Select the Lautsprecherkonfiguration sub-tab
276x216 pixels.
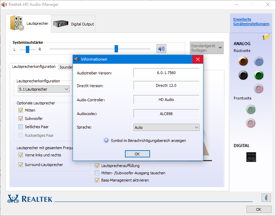[x=34, y=66]
